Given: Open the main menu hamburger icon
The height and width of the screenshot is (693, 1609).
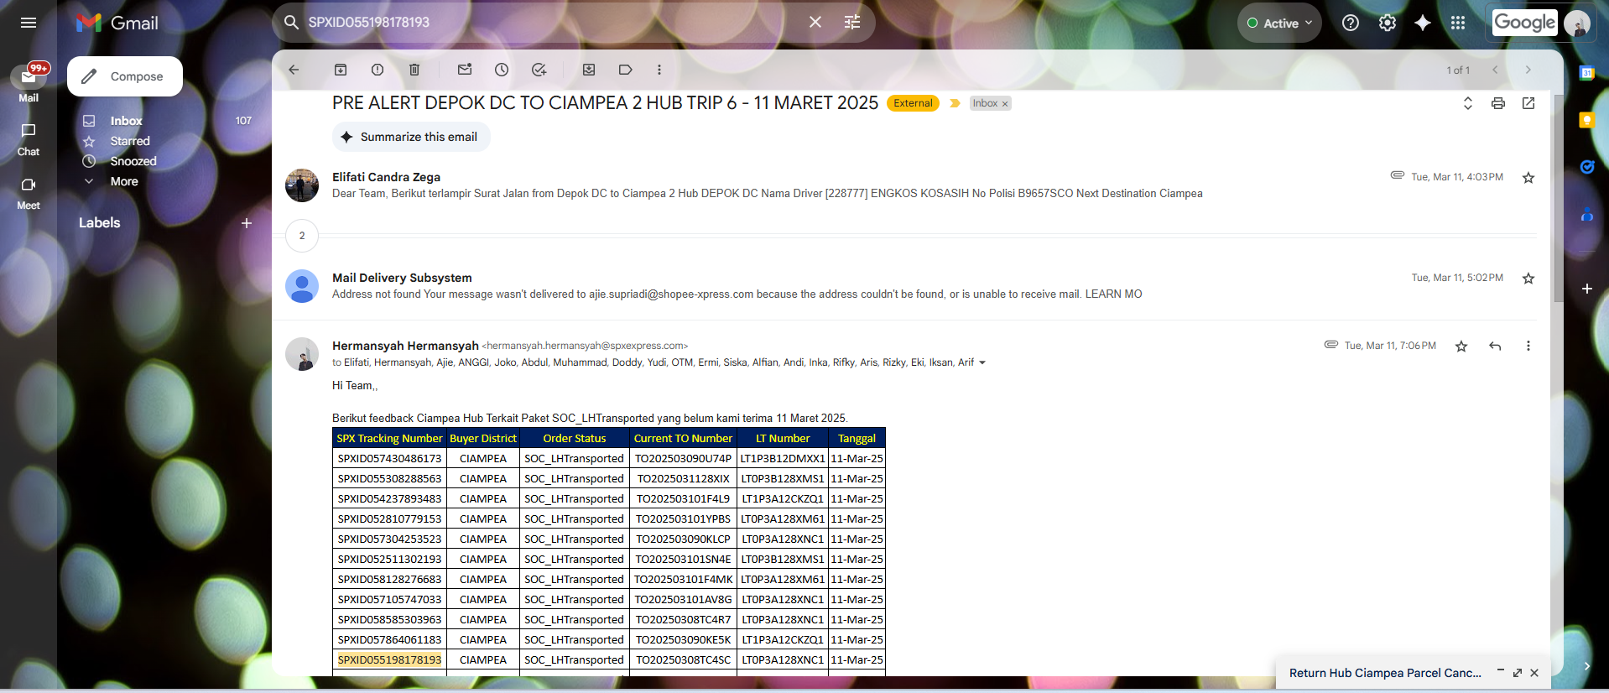Looking at the screenshot, I should click(x=29, y=23).
